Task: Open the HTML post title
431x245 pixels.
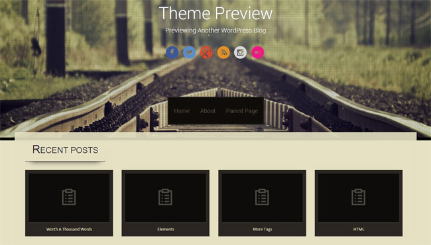Action: point(359,229)
